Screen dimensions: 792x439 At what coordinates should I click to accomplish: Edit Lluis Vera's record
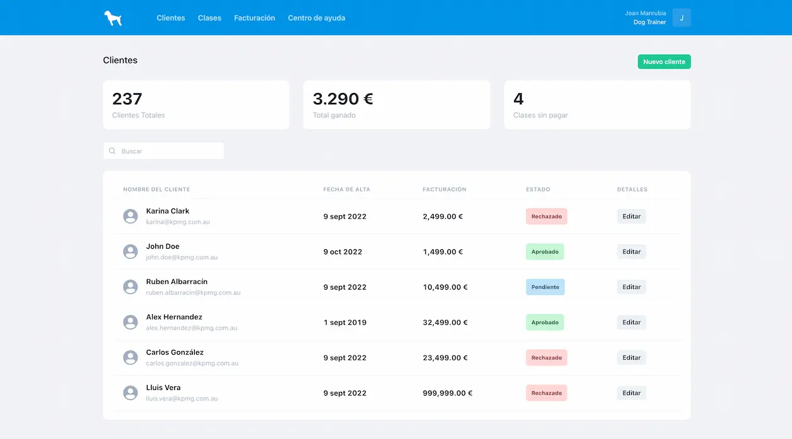point(631,393)
